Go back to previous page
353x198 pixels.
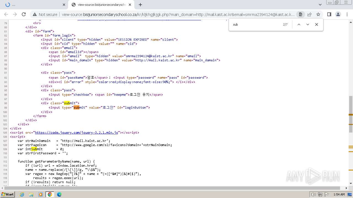tap(6, 14)
